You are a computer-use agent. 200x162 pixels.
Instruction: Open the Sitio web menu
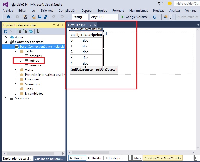coord(47,11)
